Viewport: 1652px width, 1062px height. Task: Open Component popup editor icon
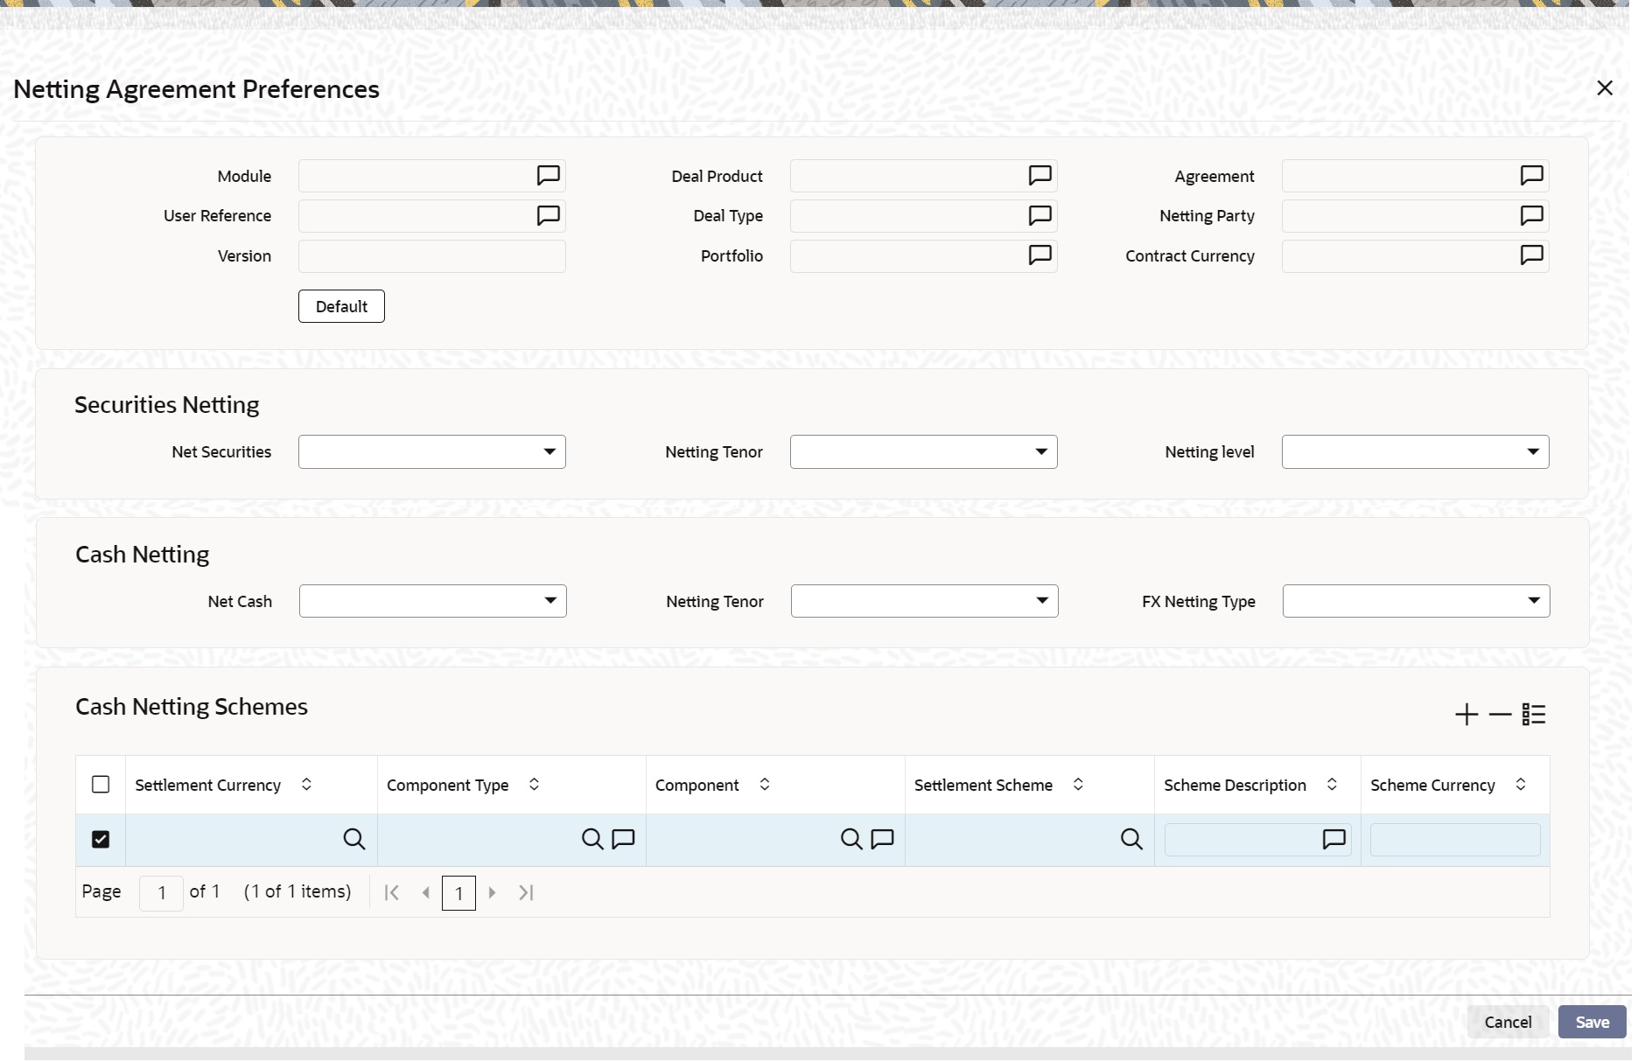pos(882,839)
